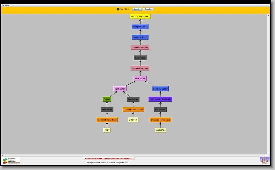This screenshot has height=170, width=275.
Task: Click the Hash Match node below Stream Aggregate
Action: [x=140, y=79]
